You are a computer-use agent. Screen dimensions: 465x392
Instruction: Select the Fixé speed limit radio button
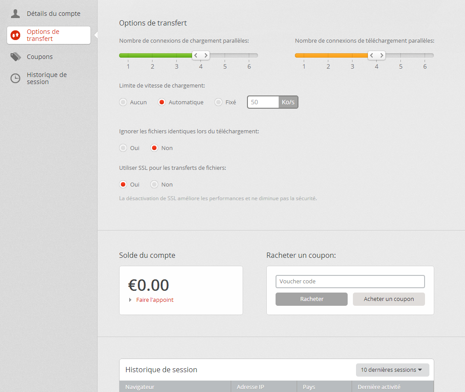tap(218, 102)
